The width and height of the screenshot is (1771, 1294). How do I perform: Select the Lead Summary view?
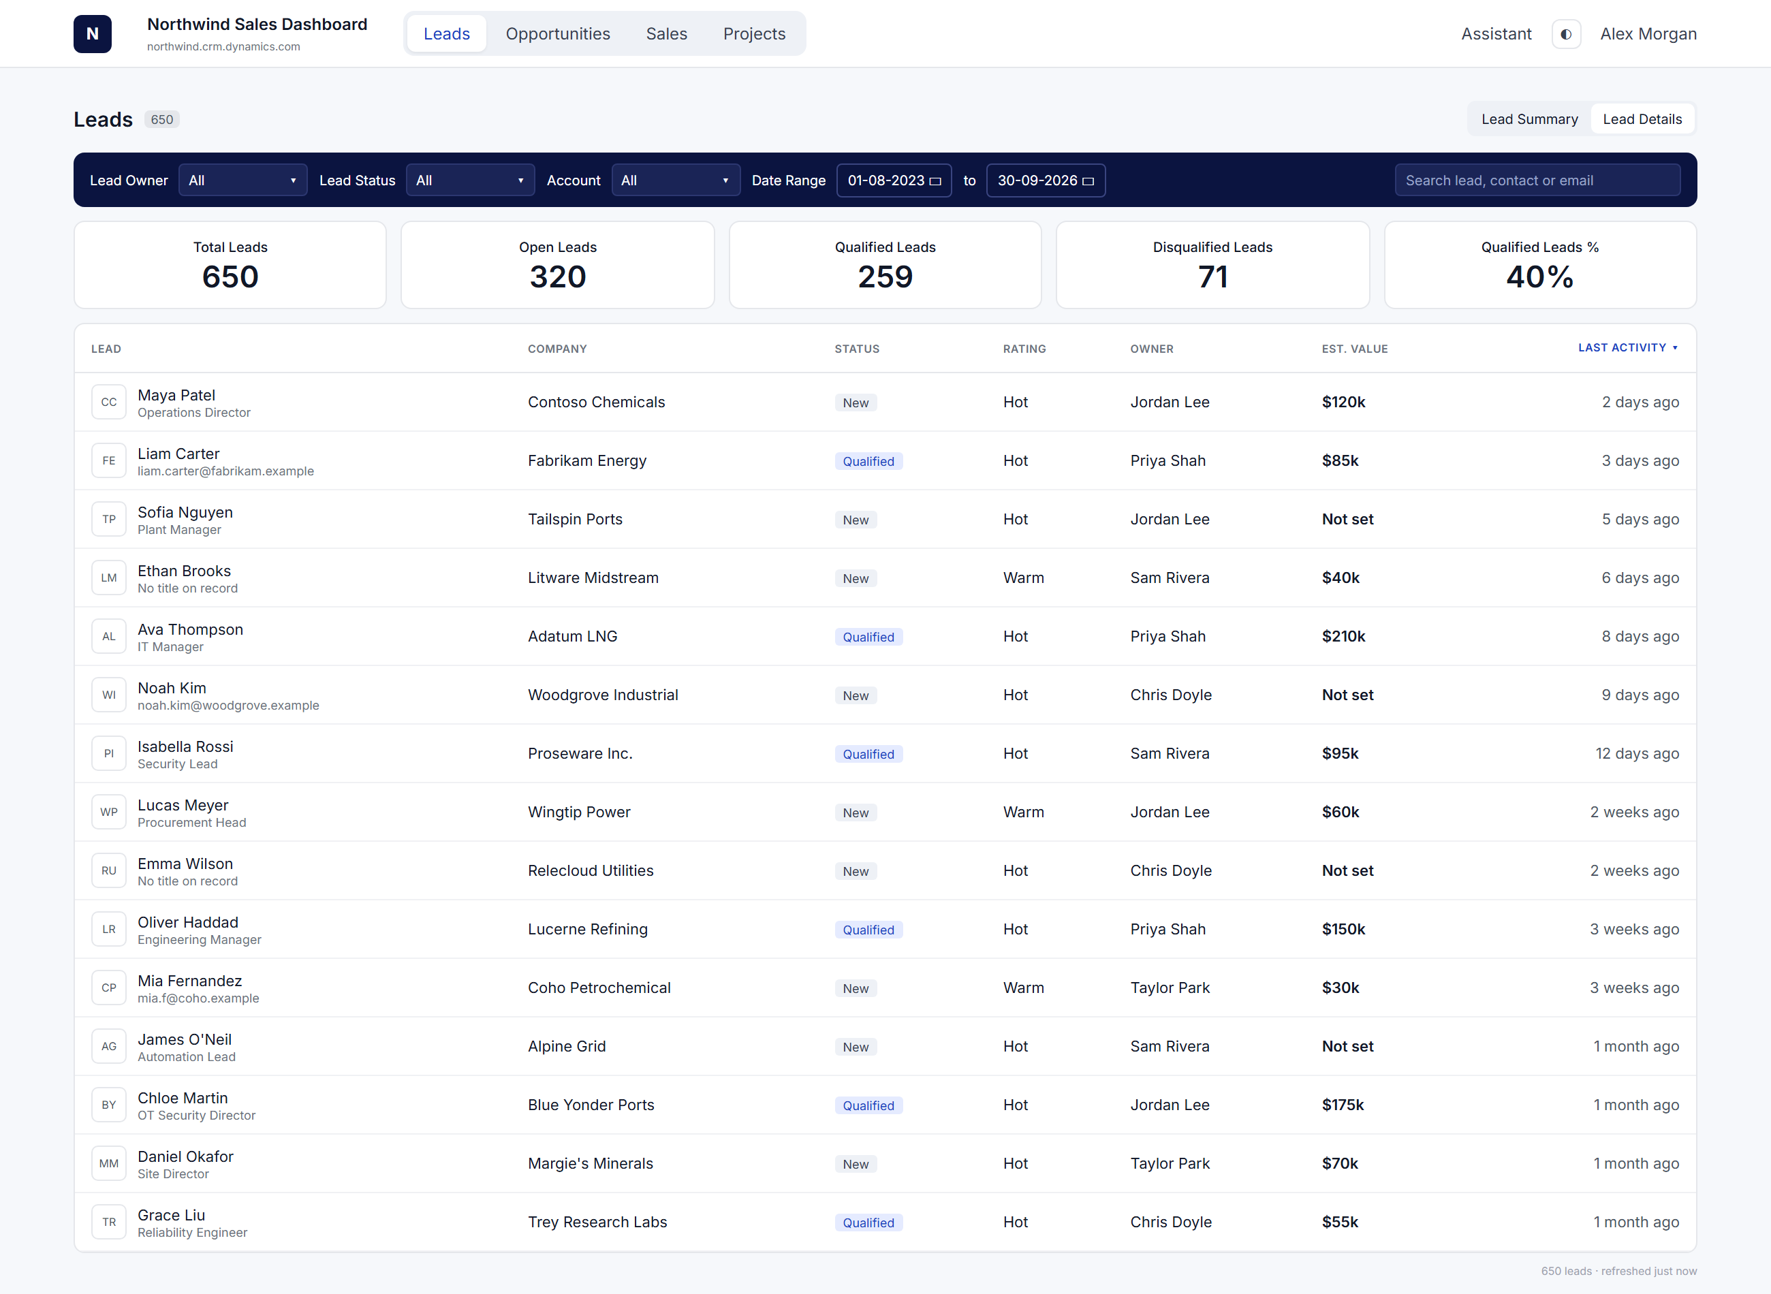[1529, 119]
